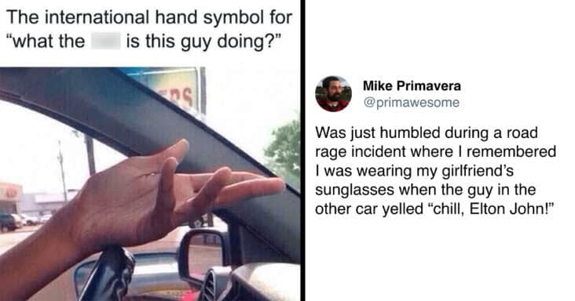
Task: Click the utility pole in the background
Action: [x=62, y=172]
